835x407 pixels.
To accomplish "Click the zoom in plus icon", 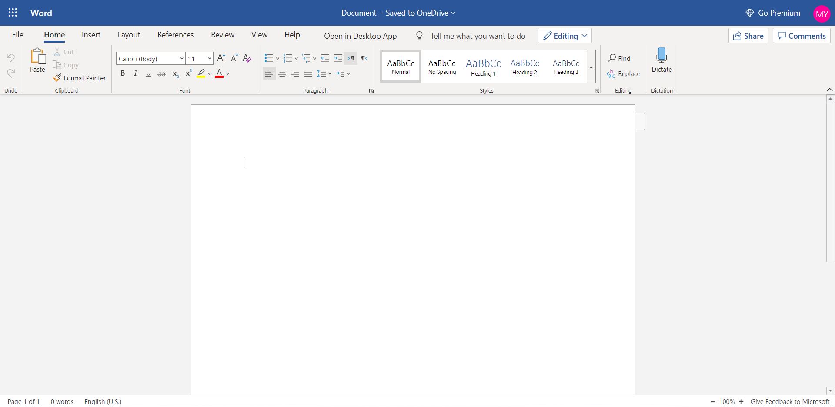I will [741, 401].
